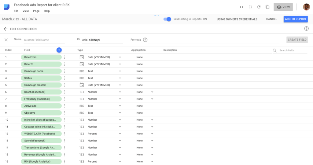313x165 pixels.
Task: Open the three-dot menu for Status
Action: [x=64, y=78]
